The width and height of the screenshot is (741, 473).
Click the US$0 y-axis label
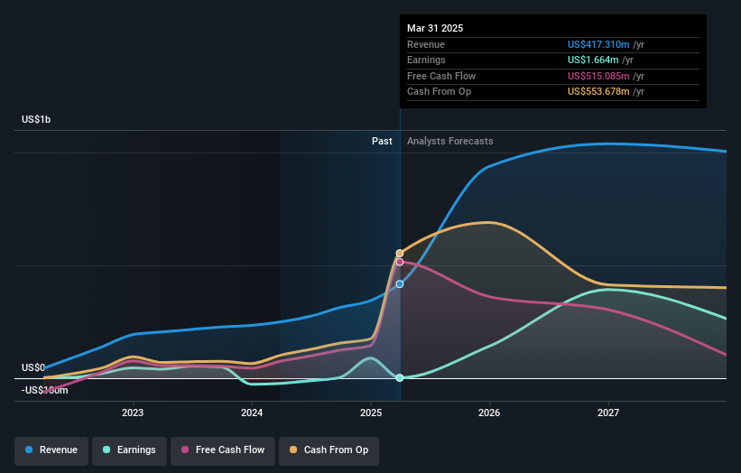tap(33, 367)
